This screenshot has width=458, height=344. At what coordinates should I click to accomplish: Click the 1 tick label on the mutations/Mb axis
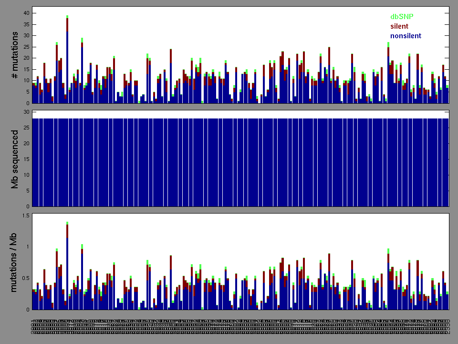27,247
